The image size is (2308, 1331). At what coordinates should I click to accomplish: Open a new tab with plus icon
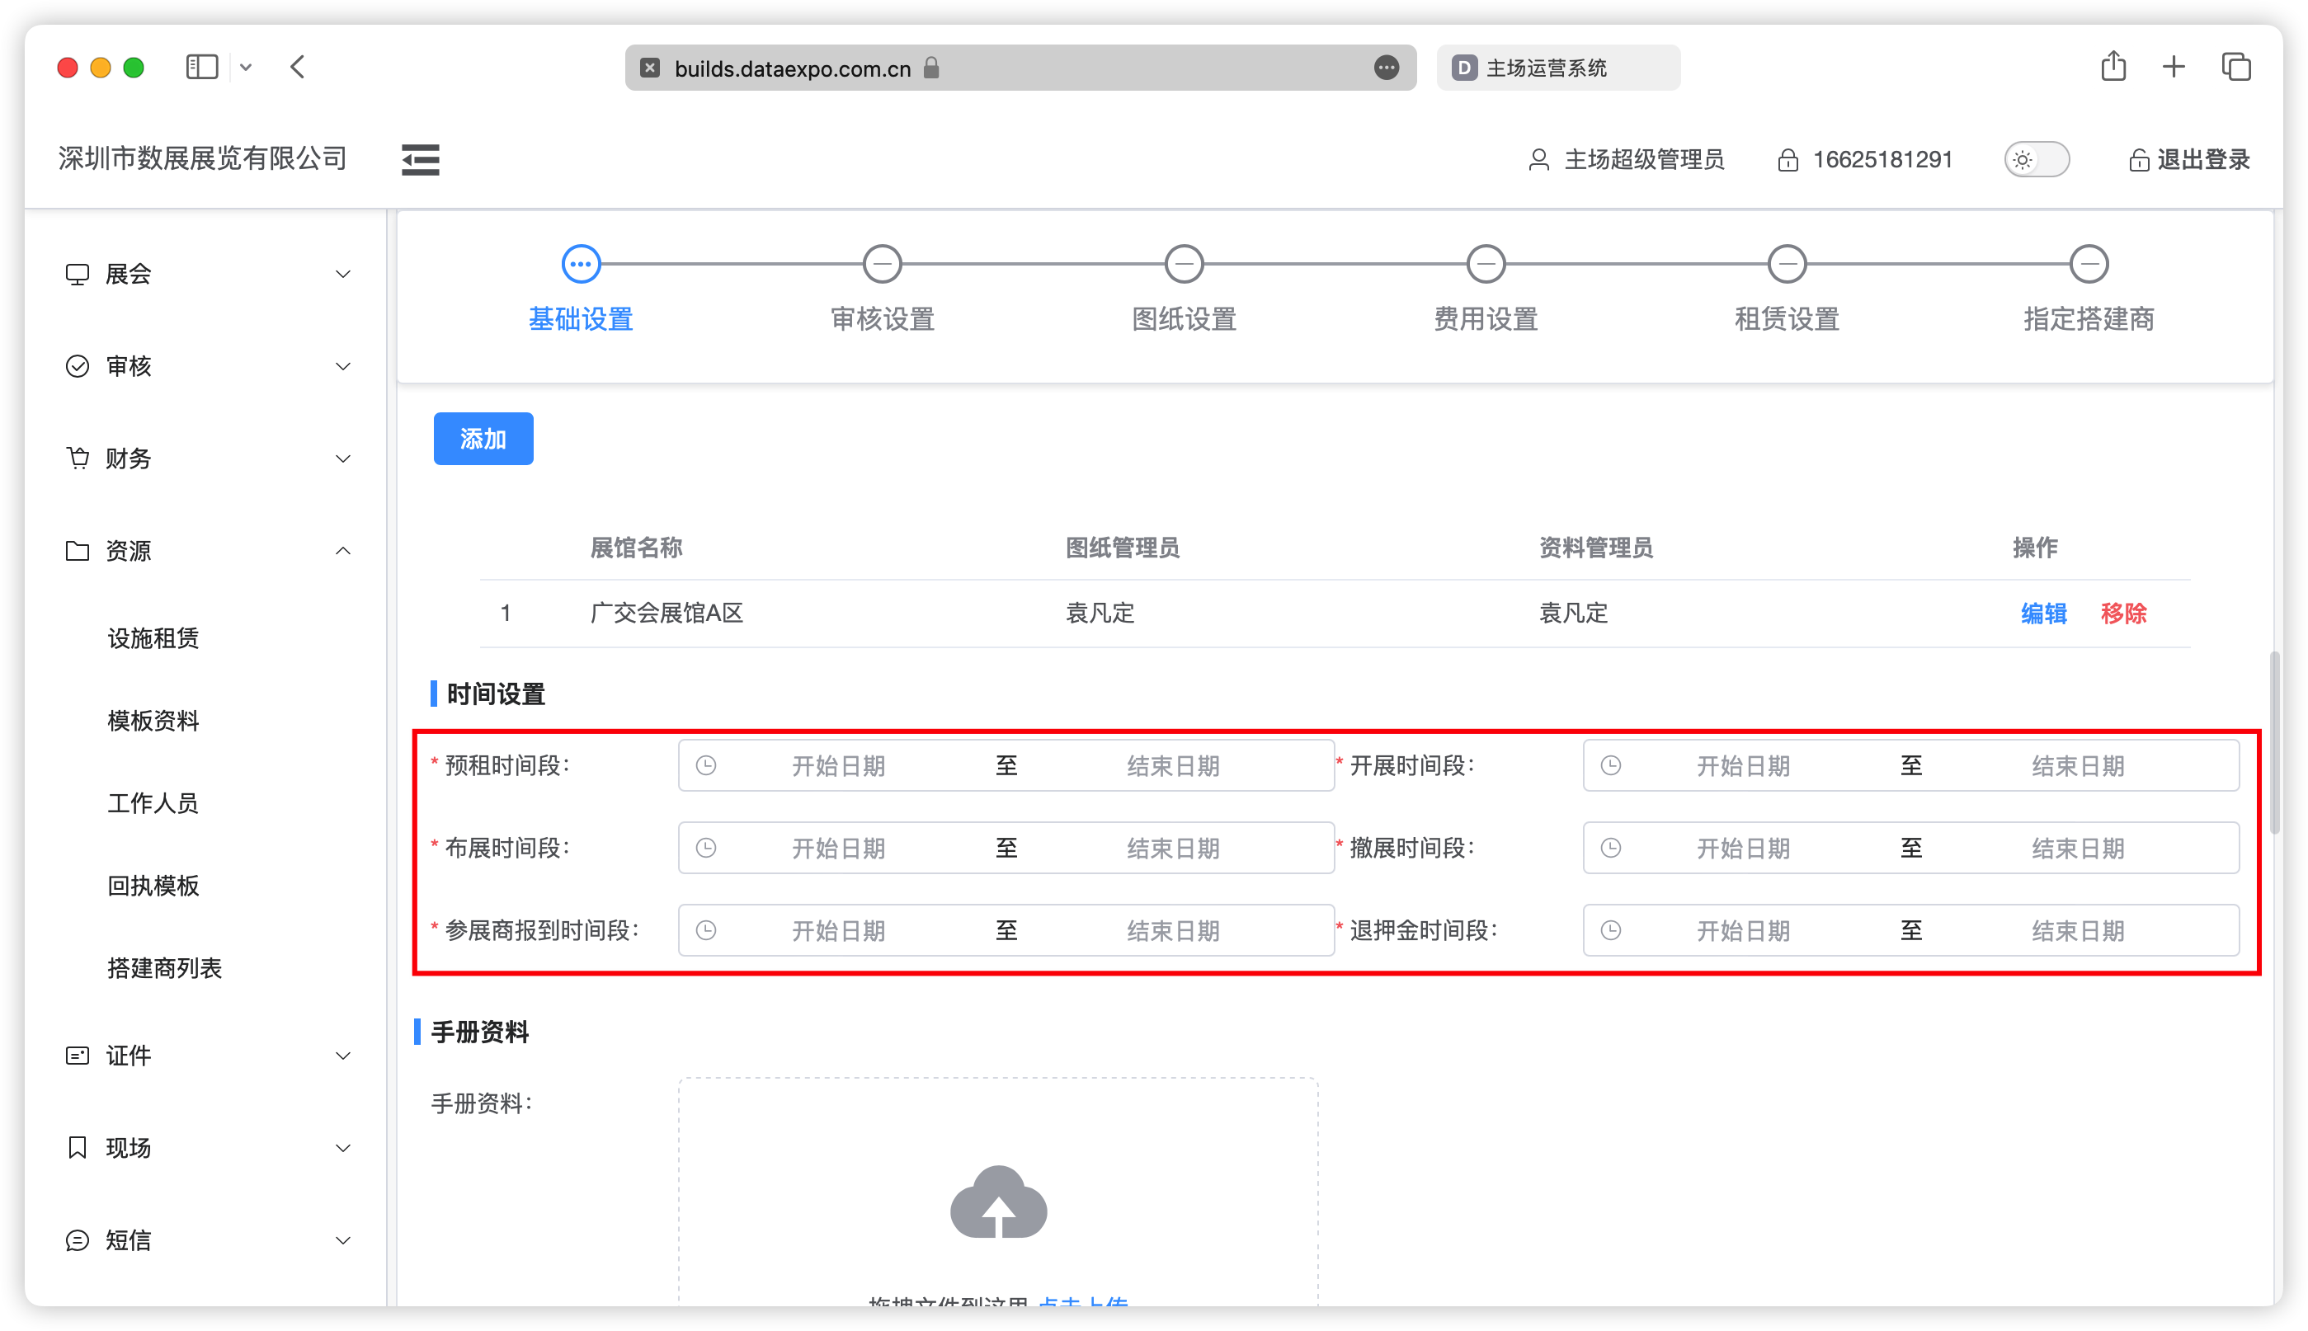tap(2173, 67)
